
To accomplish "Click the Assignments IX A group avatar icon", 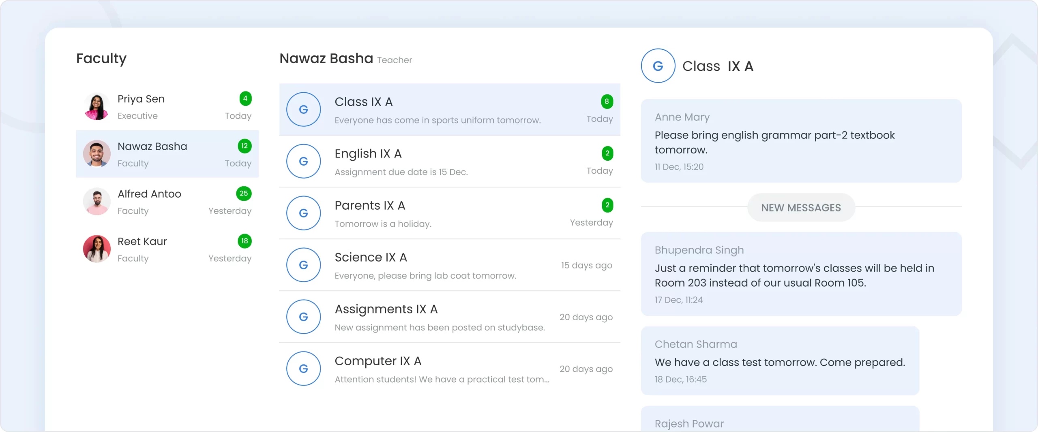I will (303, 317).
